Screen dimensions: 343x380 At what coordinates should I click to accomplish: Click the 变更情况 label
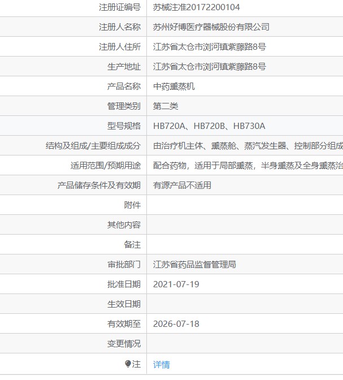[124, 344]
